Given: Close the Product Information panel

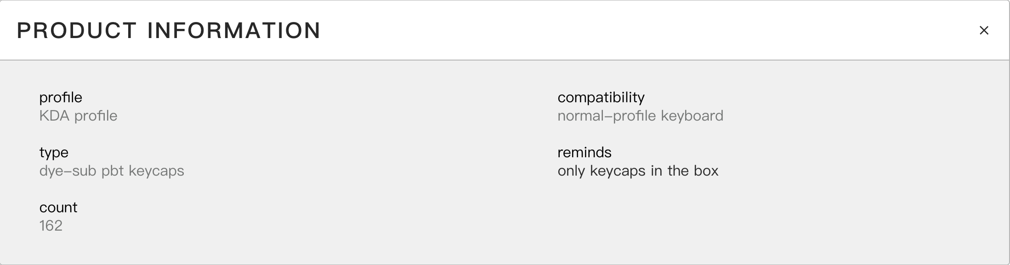Looking at the screenshot, I should point(983,30).
